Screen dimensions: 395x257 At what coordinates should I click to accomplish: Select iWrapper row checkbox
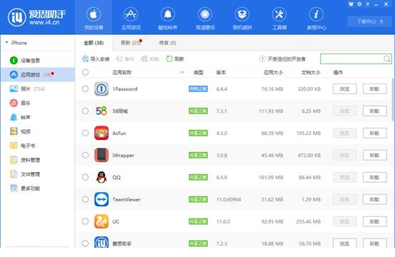(85, 155)
